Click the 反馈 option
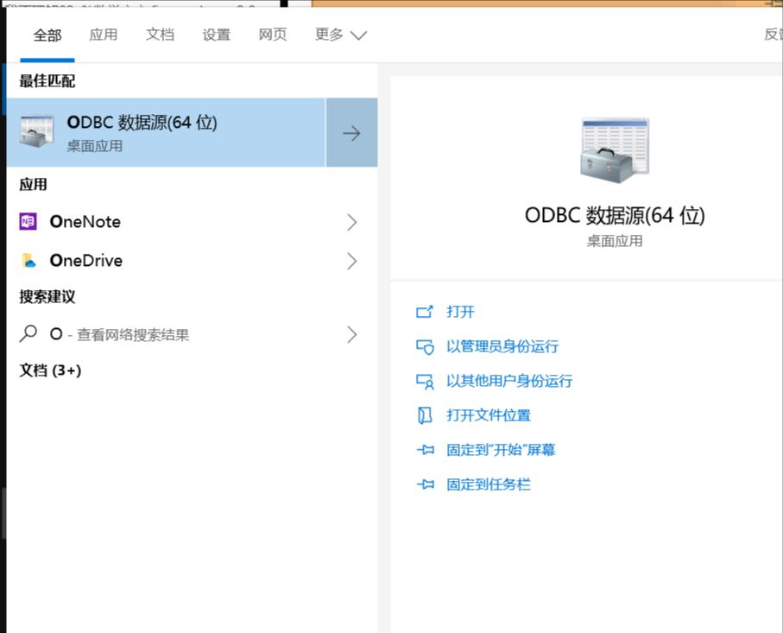 tap(771, 35)
